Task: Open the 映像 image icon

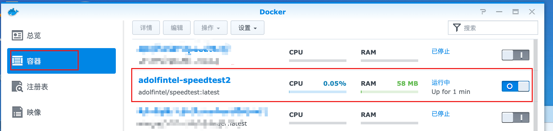Action: (x=17, y=112)
